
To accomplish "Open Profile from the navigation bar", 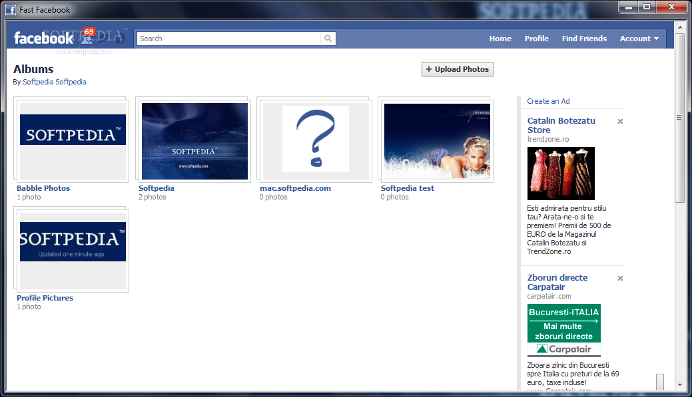I will click(537, 39).
